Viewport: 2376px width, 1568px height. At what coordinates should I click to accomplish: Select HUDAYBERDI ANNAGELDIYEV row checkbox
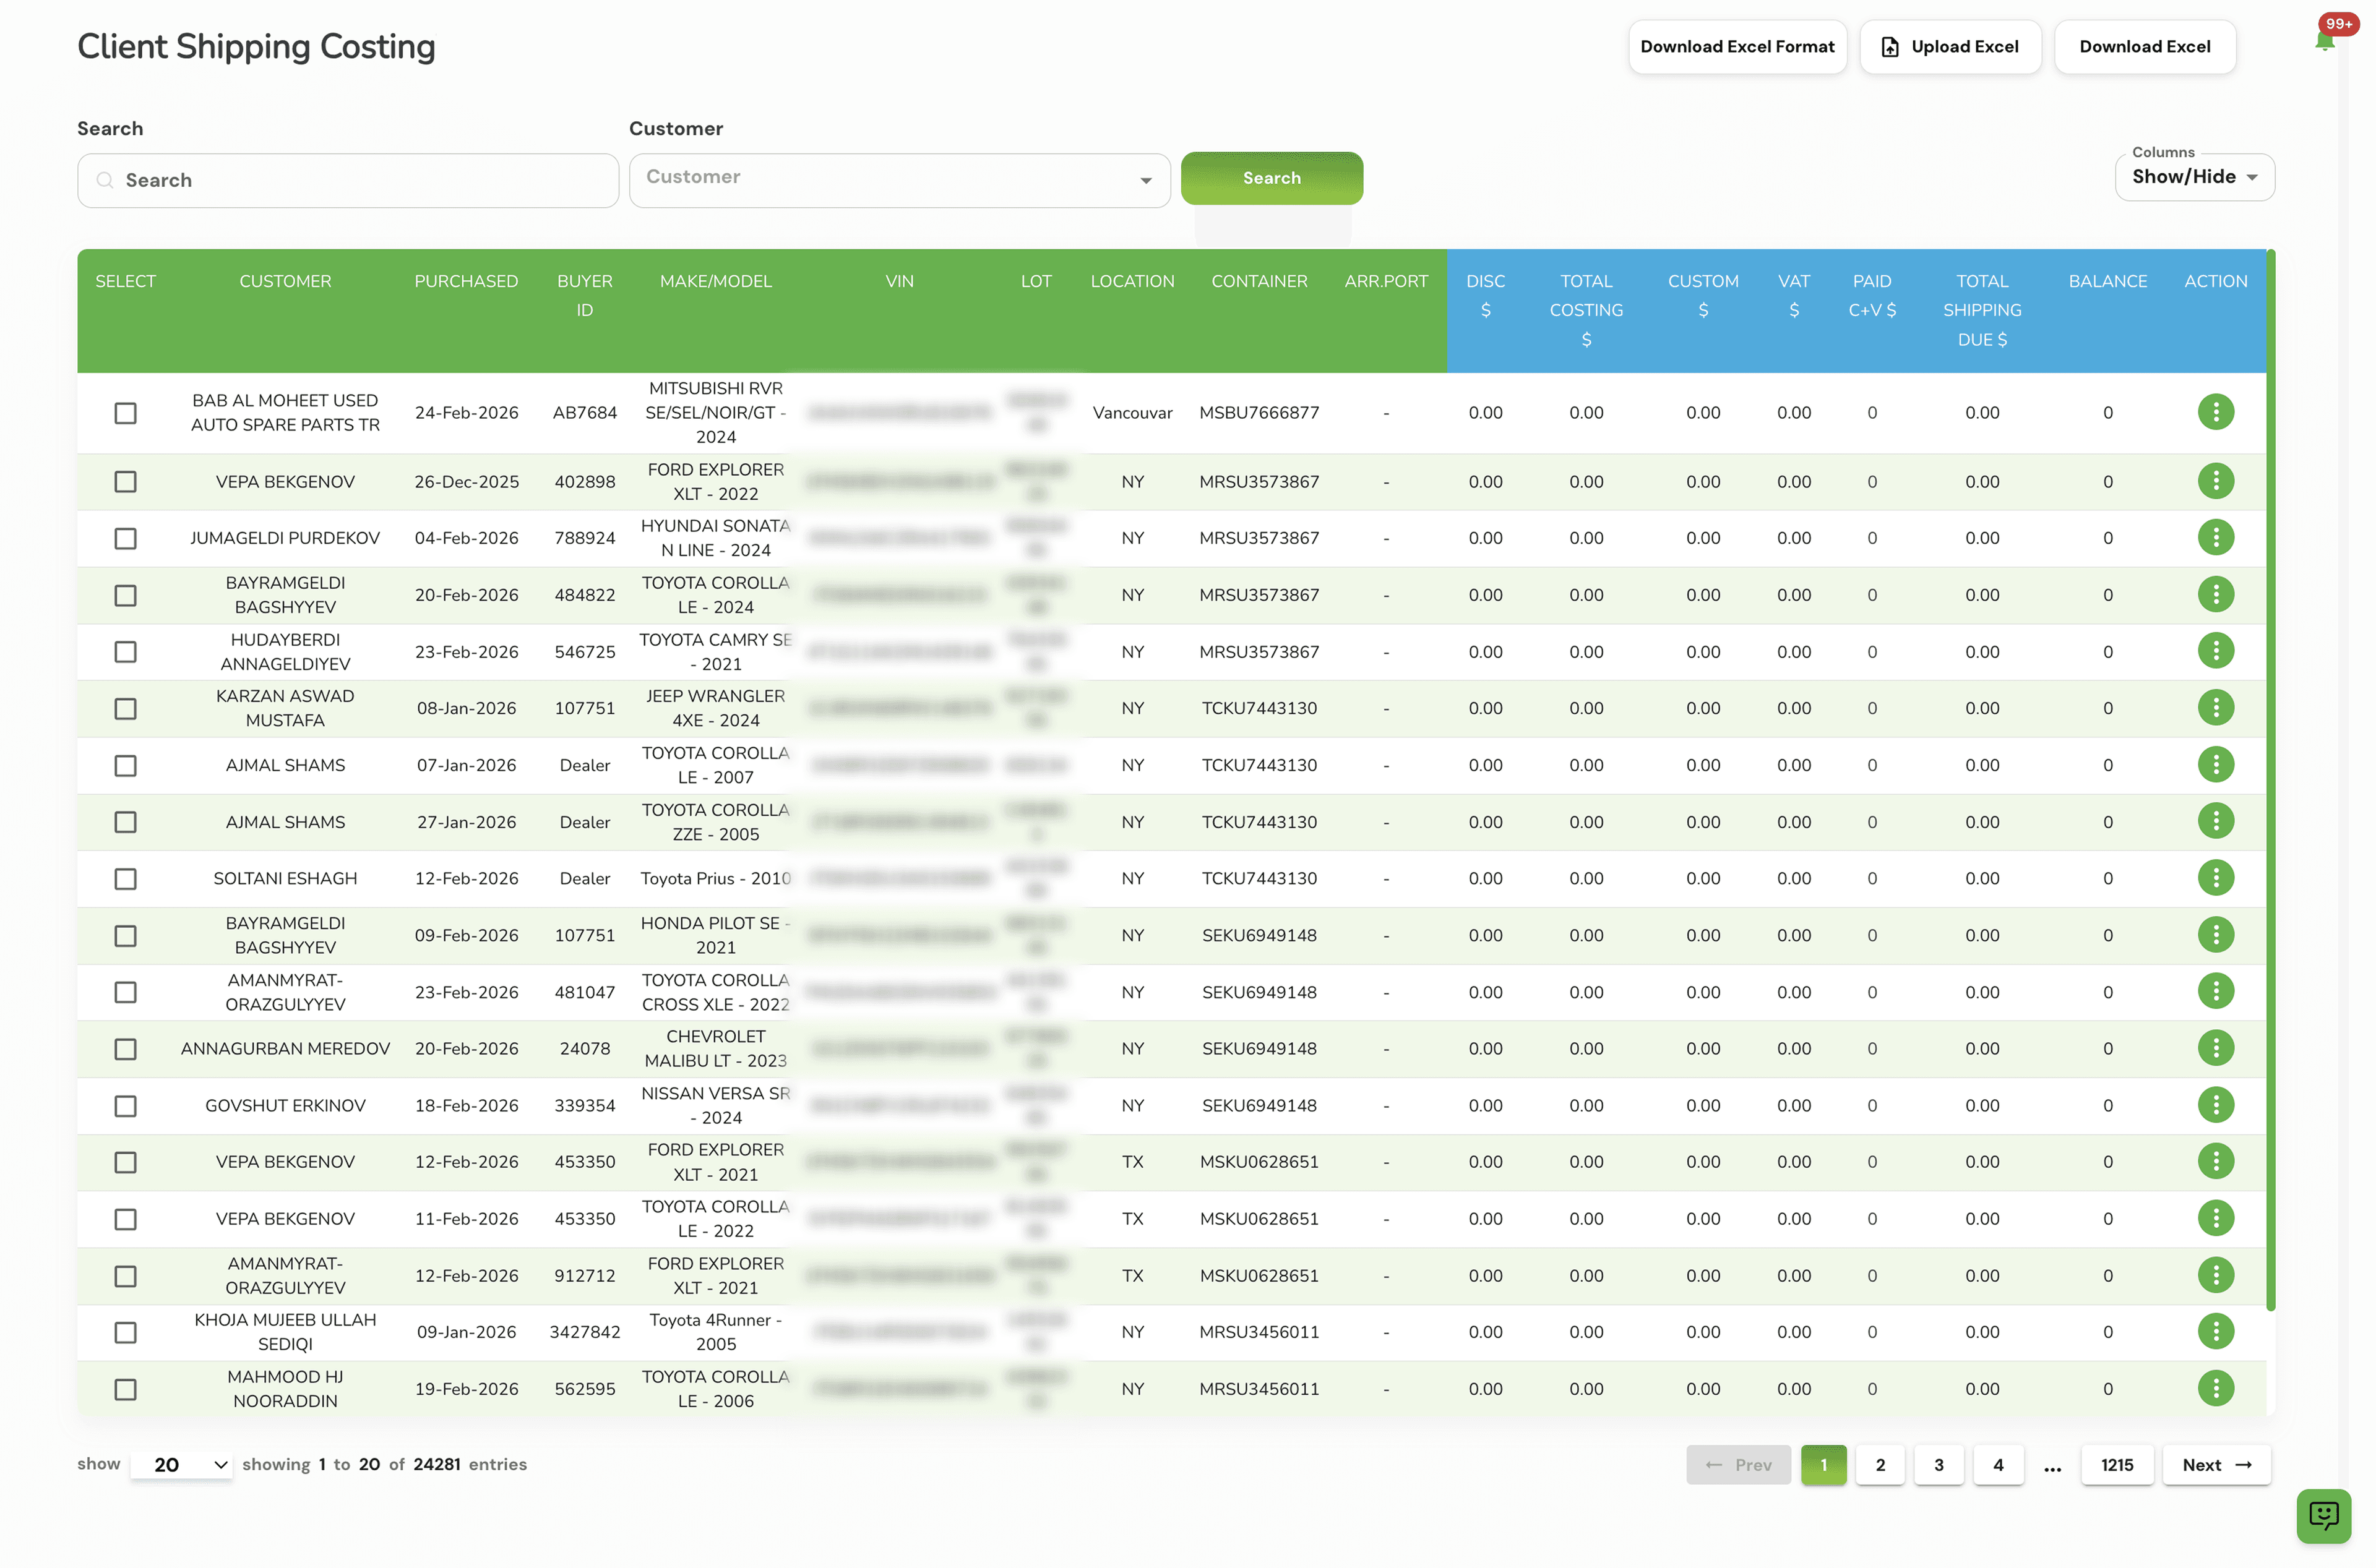(125, 652)
